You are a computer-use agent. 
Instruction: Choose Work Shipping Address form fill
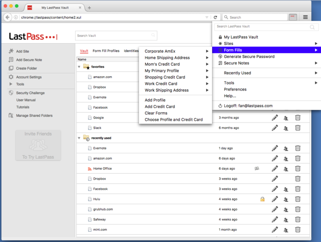coord(166,90)
